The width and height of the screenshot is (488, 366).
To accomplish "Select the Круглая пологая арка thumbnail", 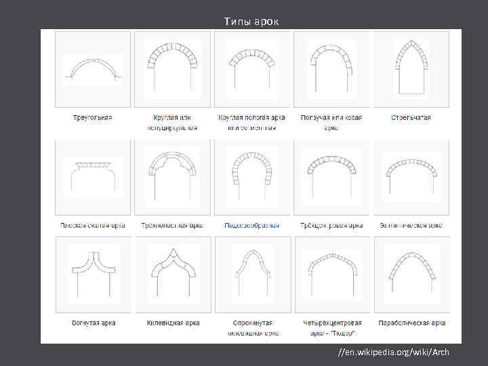I will point(252,69).
